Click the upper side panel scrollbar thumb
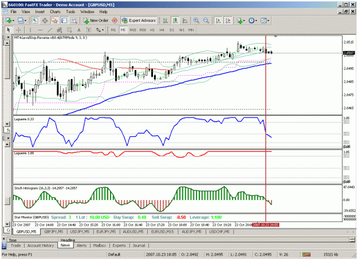This screenshot has height=259, width=358. point(7,63)
